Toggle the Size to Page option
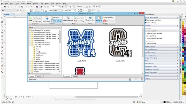Screen dimensions: 186x104 tap(56, 21)
